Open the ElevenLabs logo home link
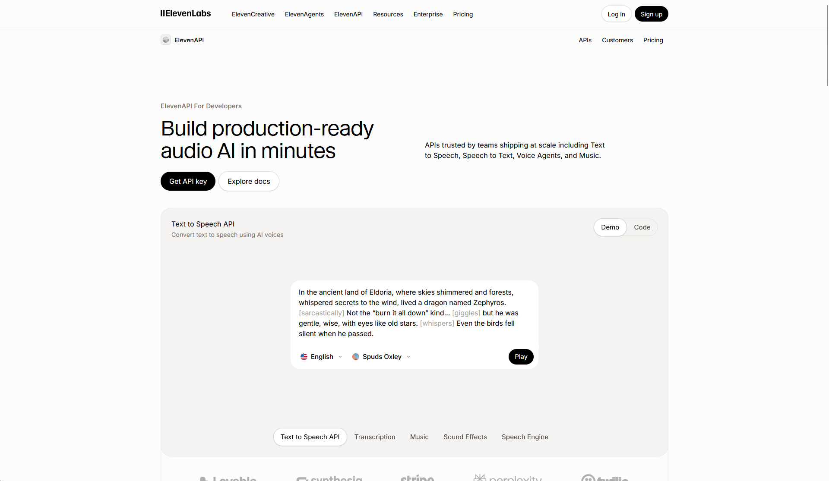Screen dimensions: 829x481 (186, 14)
